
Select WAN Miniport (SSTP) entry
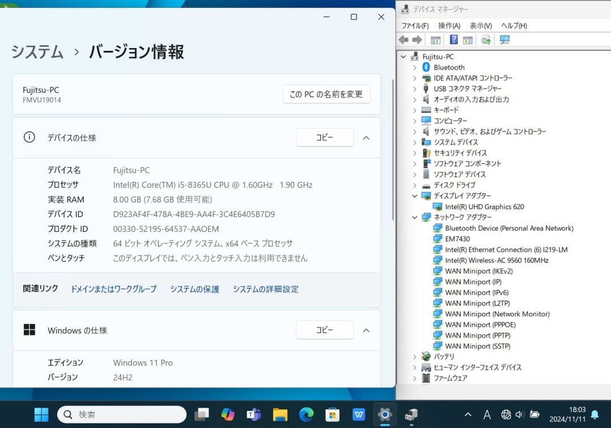(477, 346)
